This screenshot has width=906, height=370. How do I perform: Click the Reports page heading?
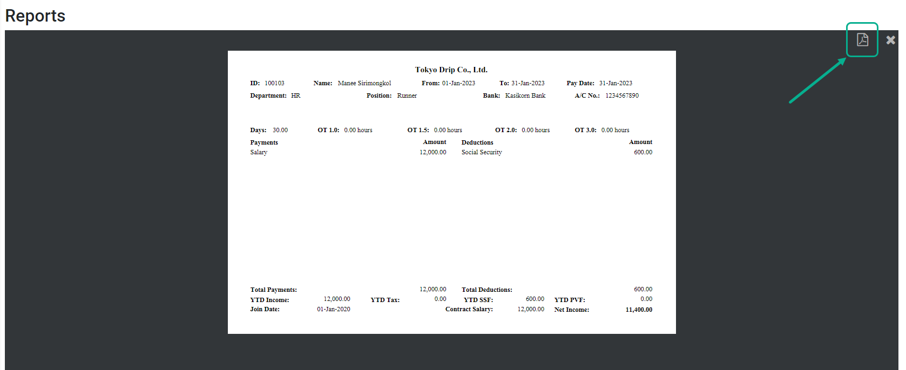tap(35, 16)
